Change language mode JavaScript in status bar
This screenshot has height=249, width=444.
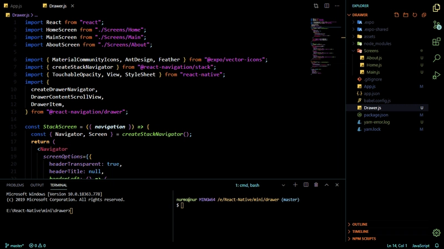pos(421,246)
